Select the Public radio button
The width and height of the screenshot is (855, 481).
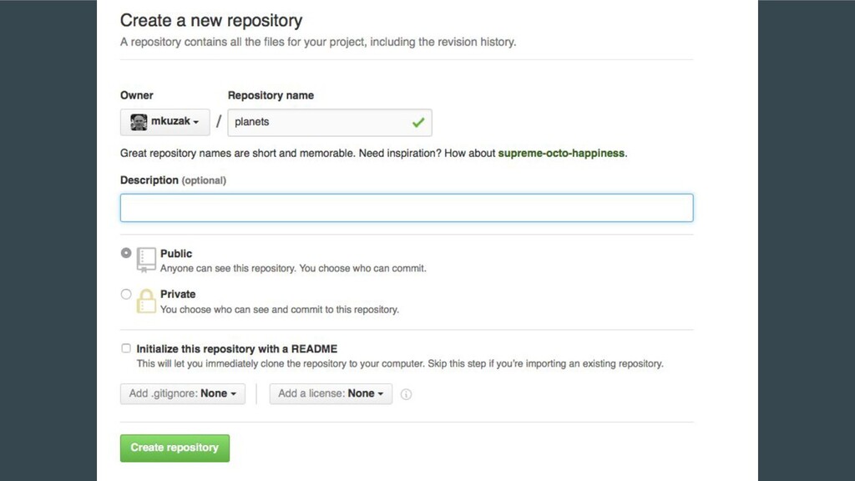pos(126,253)
